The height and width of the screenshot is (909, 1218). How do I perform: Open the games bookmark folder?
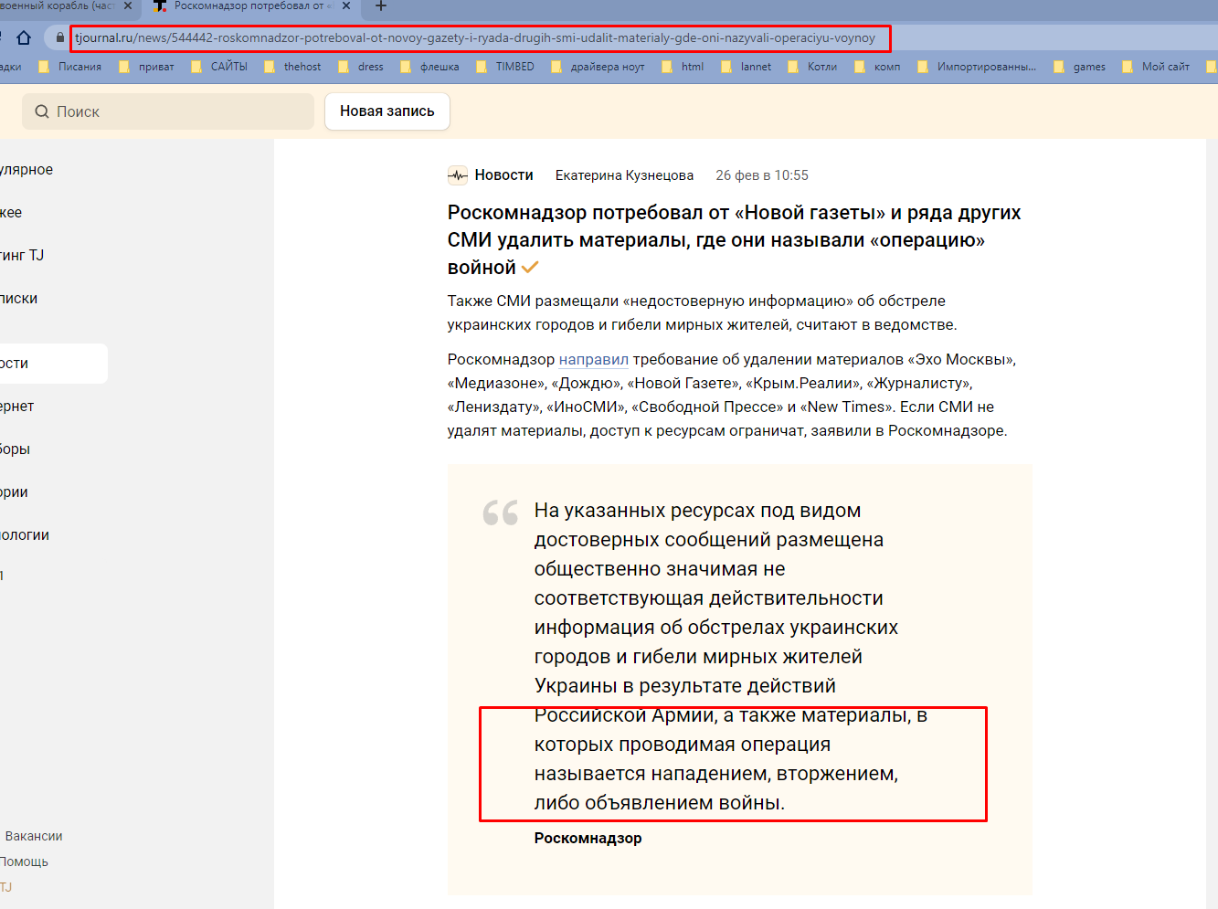coord(1079,67)
